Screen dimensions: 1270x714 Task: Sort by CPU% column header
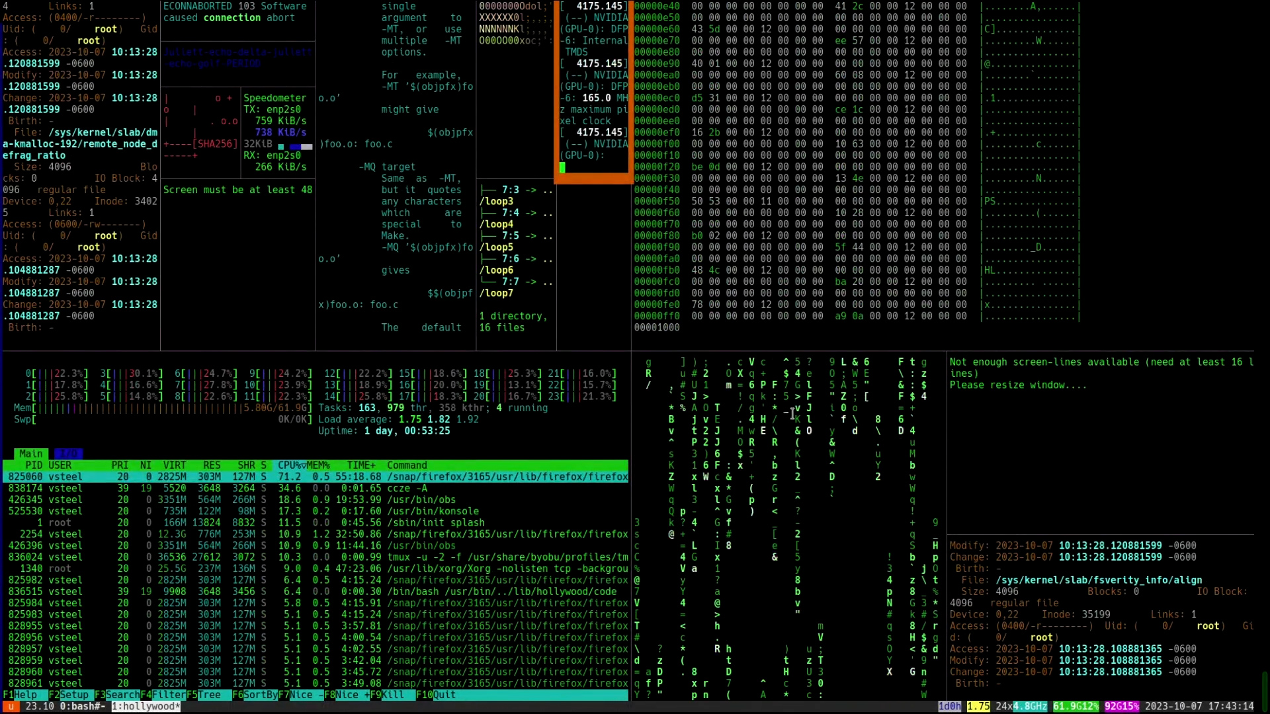291,465
